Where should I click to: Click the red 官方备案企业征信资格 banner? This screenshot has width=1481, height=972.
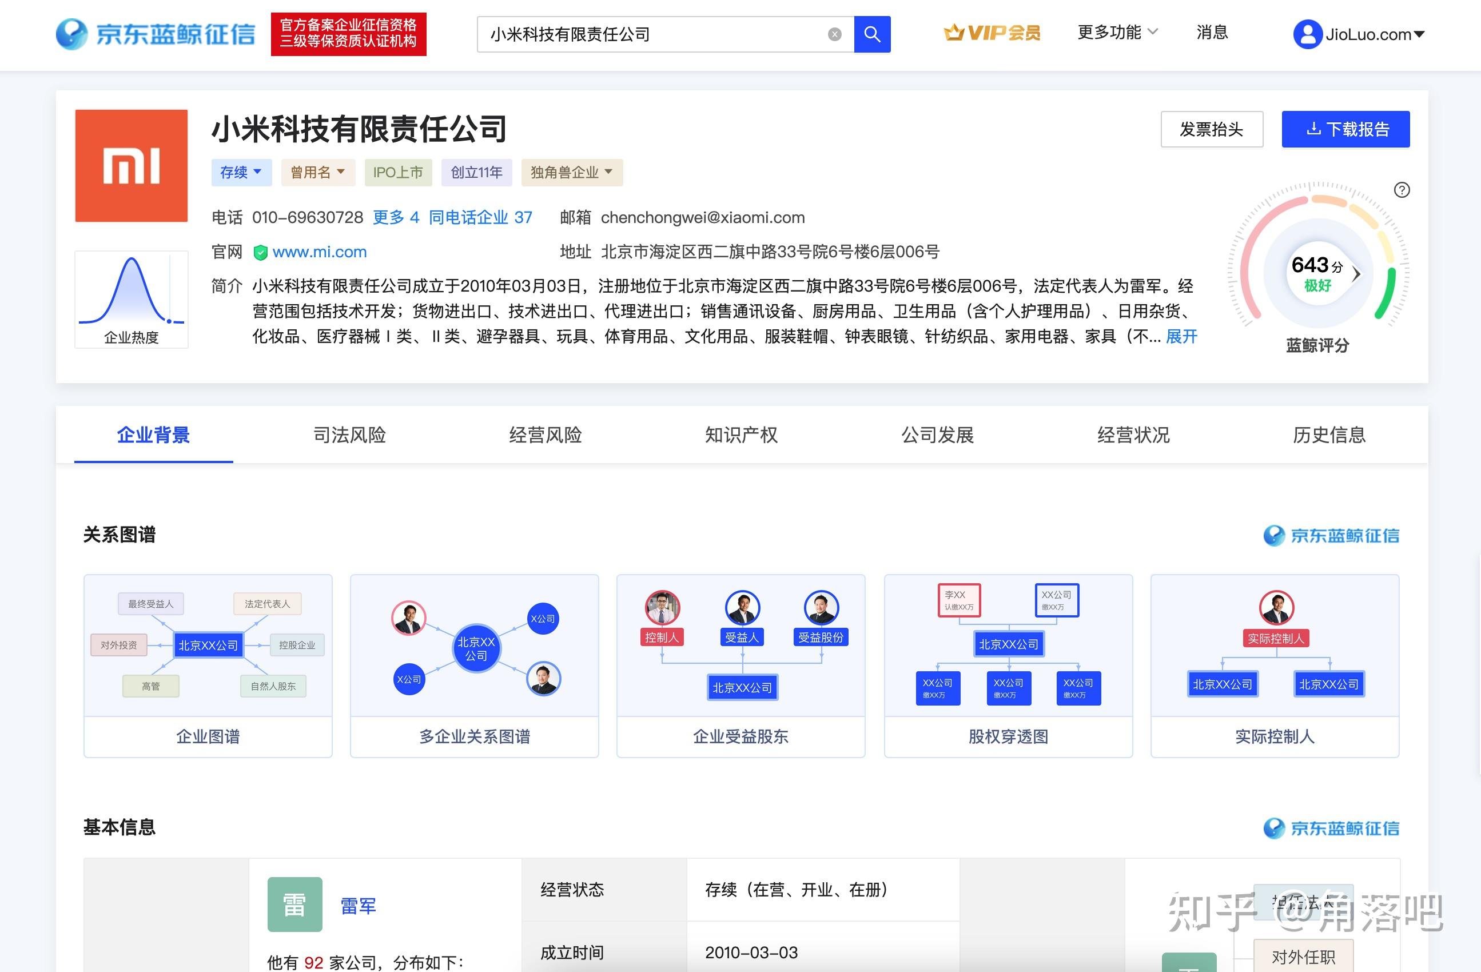click(348, 34)
